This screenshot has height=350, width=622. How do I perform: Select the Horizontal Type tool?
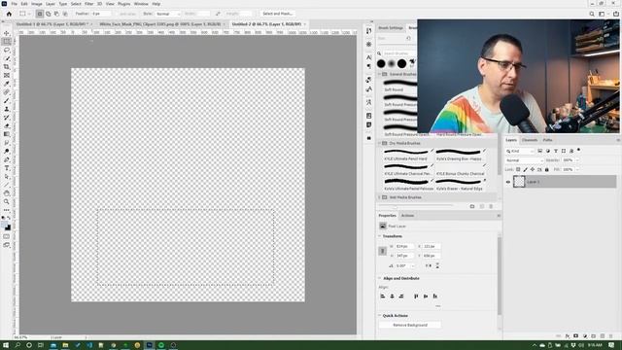[x=7, y=168]
